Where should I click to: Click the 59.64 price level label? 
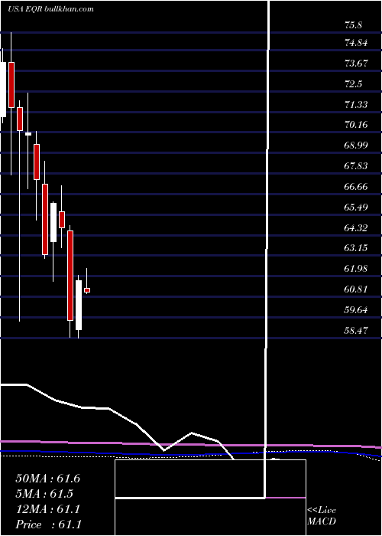pyautogui.click(x=356, y=310)
